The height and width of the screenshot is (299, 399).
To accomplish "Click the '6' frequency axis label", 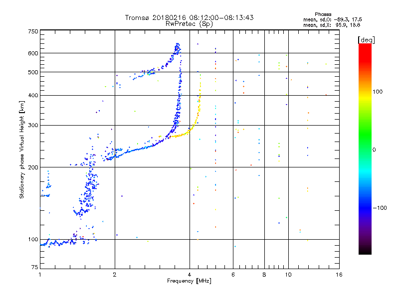I will click(x=233, y=275).
